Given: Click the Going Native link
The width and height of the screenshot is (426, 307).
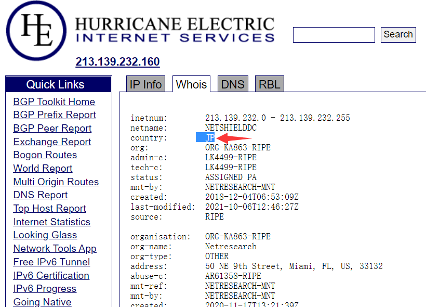Looking at the screenshot, I should pyautogui.click(x=43, y=302).
